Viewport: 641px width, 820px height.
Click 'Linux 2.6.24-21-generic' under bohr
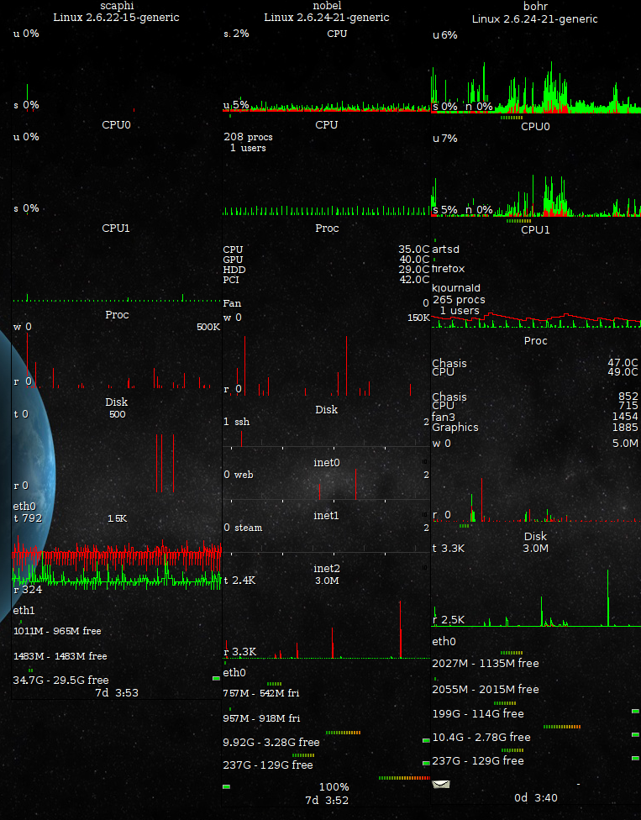tap(535, 18)
